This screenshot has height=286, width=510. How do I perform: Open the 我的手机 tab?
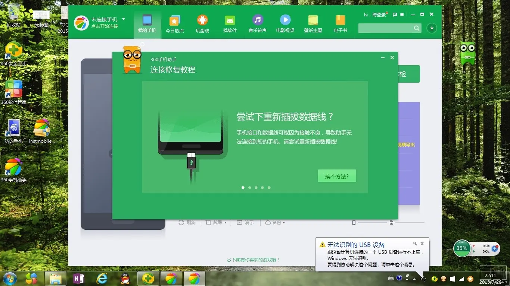(x=147, y=24)
